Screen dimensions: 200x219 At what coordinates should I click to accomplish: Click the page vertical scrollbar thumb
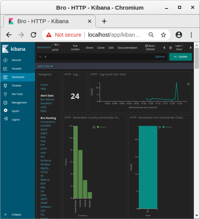197,58
